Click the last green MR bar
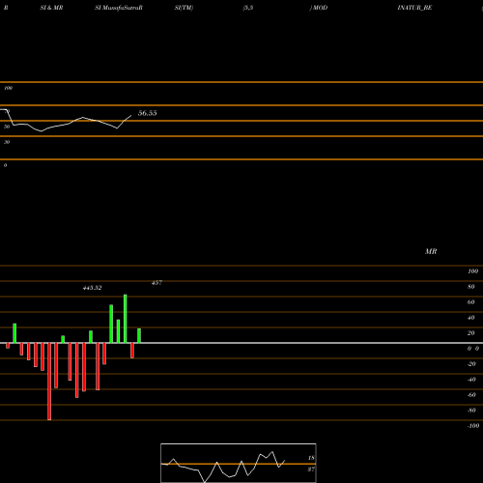Screen dimensions: 483x483 139,336
